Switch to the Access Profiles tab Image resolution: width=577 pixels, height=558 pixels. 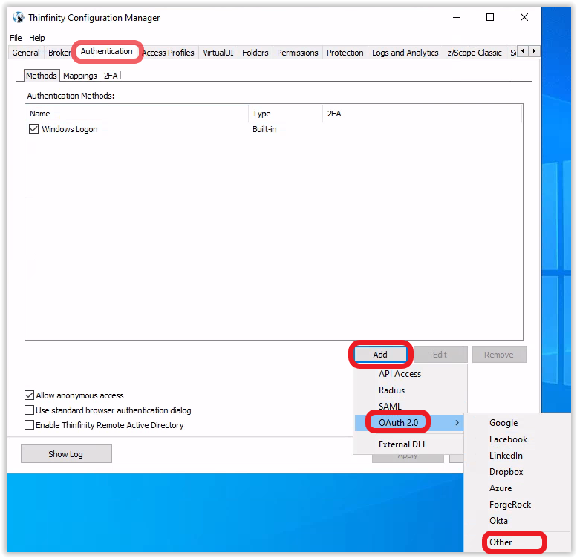point(168,53)
